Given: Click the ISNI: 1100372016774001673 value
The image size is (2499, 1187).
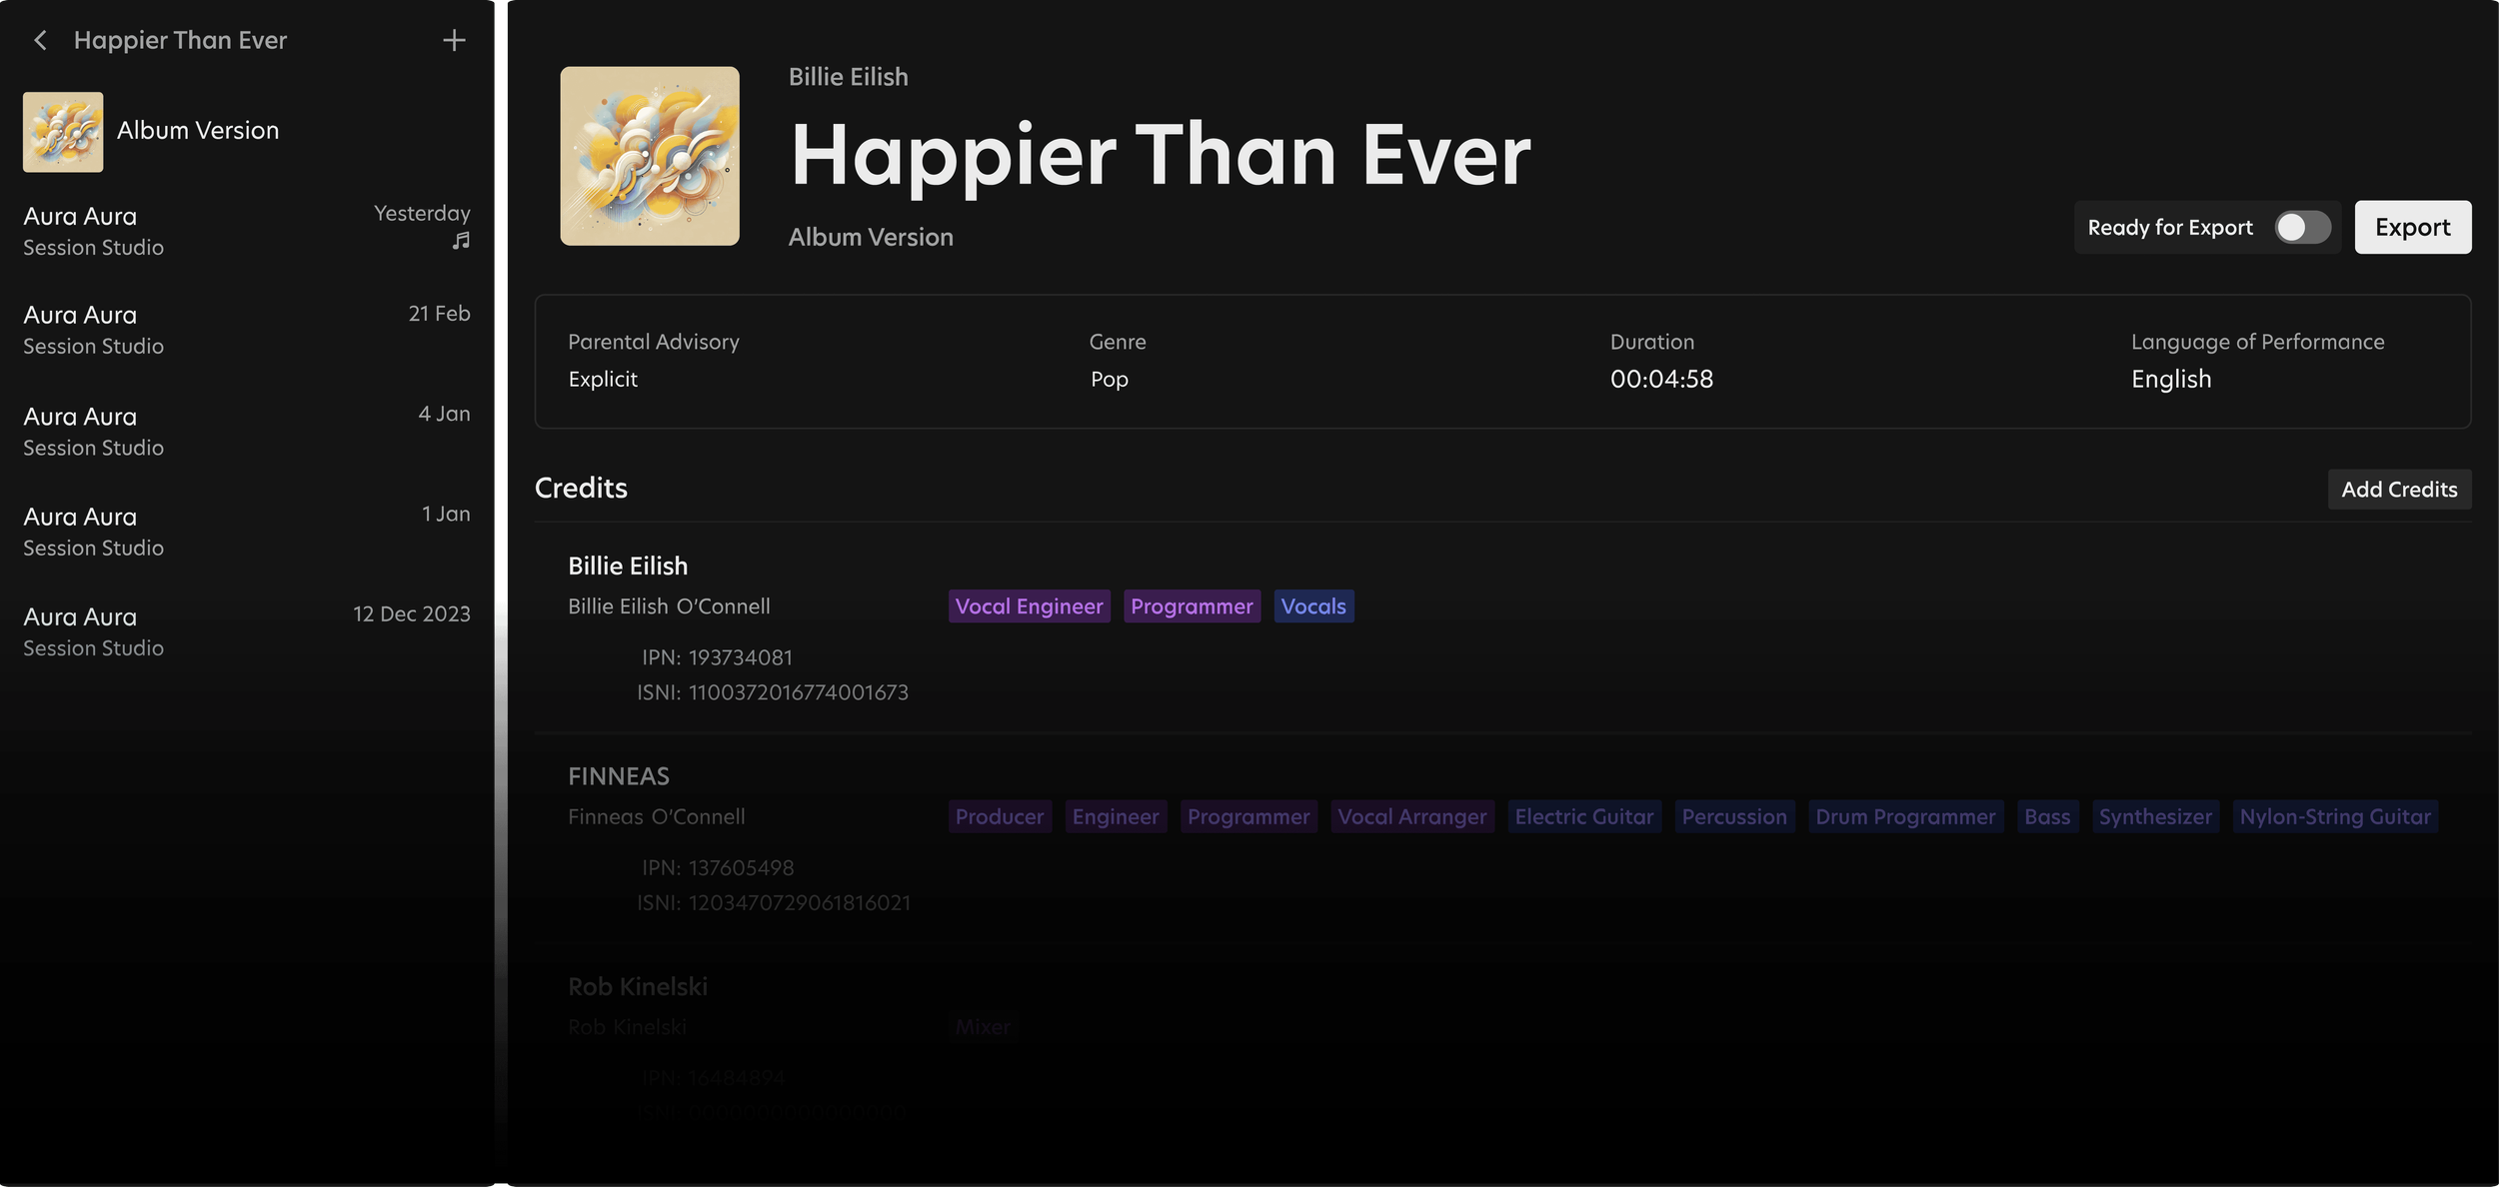Looking at the screenshot, I should (x=773, y=692).
